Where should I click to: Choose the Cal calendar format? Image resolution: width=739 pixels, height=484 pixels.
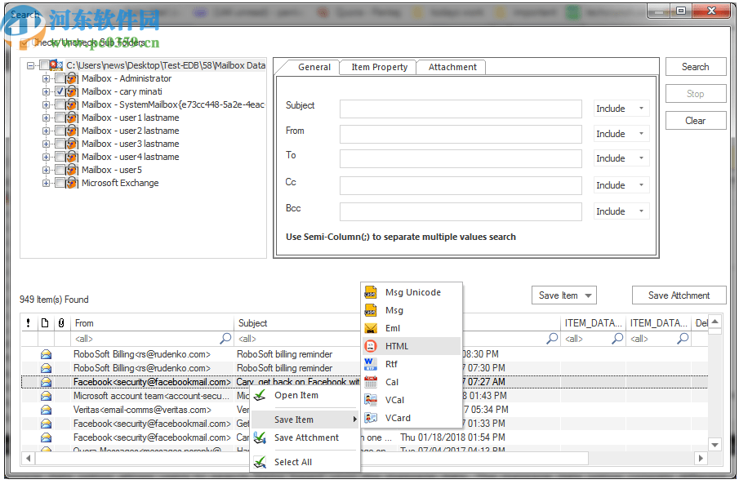click(x=392, y=382)
